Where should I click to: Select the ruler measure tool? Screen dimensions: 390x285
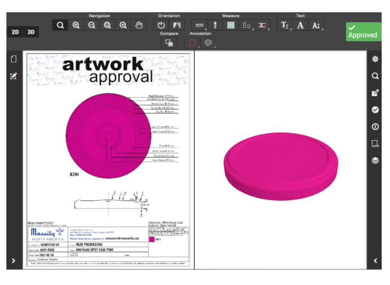(x=199, y=26)
